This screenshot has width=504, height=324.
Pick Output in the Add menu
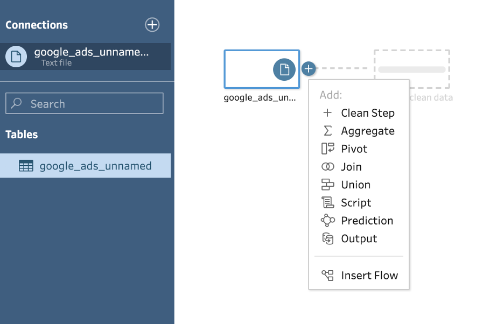pos(359,238)
